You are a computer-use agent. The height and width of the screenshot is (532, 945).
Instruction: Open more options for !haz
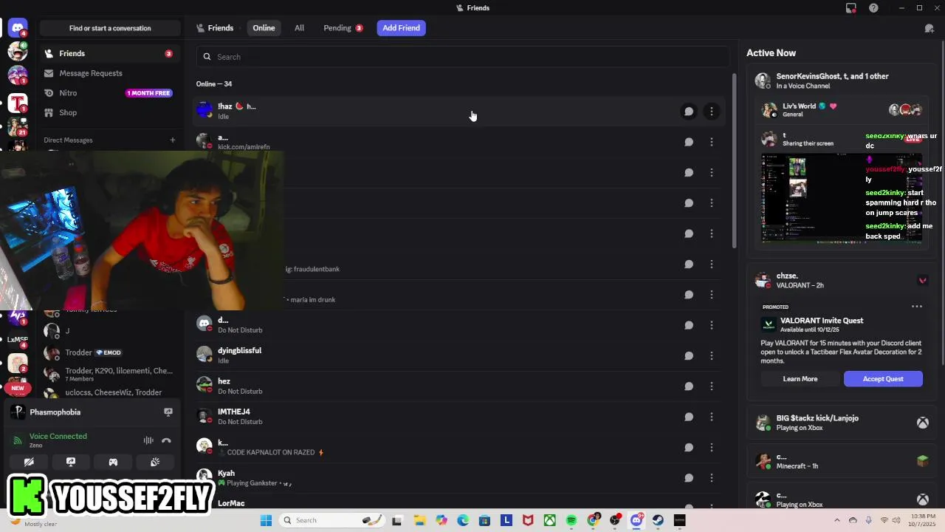[711, 112]
